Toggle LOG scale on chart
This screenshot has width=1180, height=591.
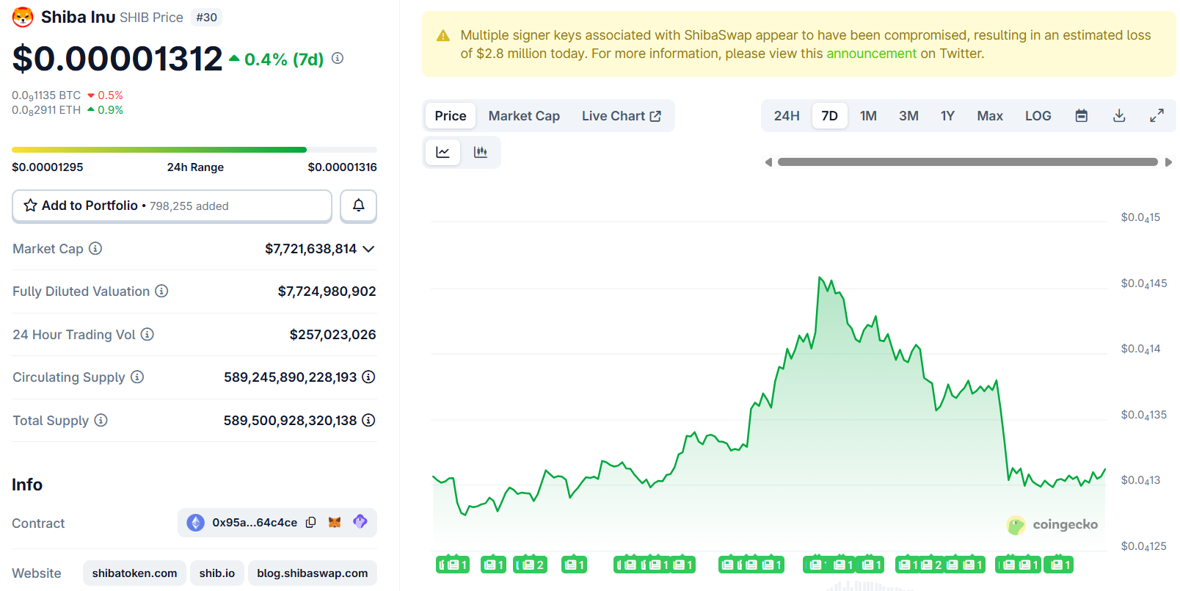click(1038, 116)
